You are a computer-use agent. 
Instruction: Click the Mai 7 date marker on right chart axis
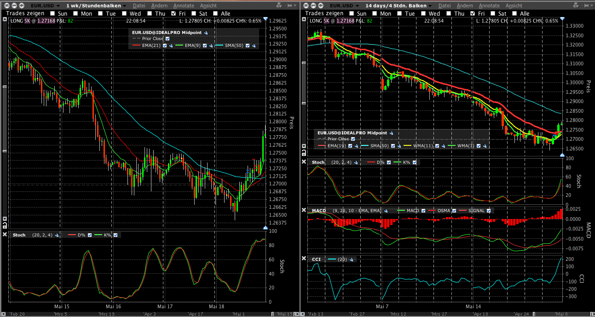[381, 306]
